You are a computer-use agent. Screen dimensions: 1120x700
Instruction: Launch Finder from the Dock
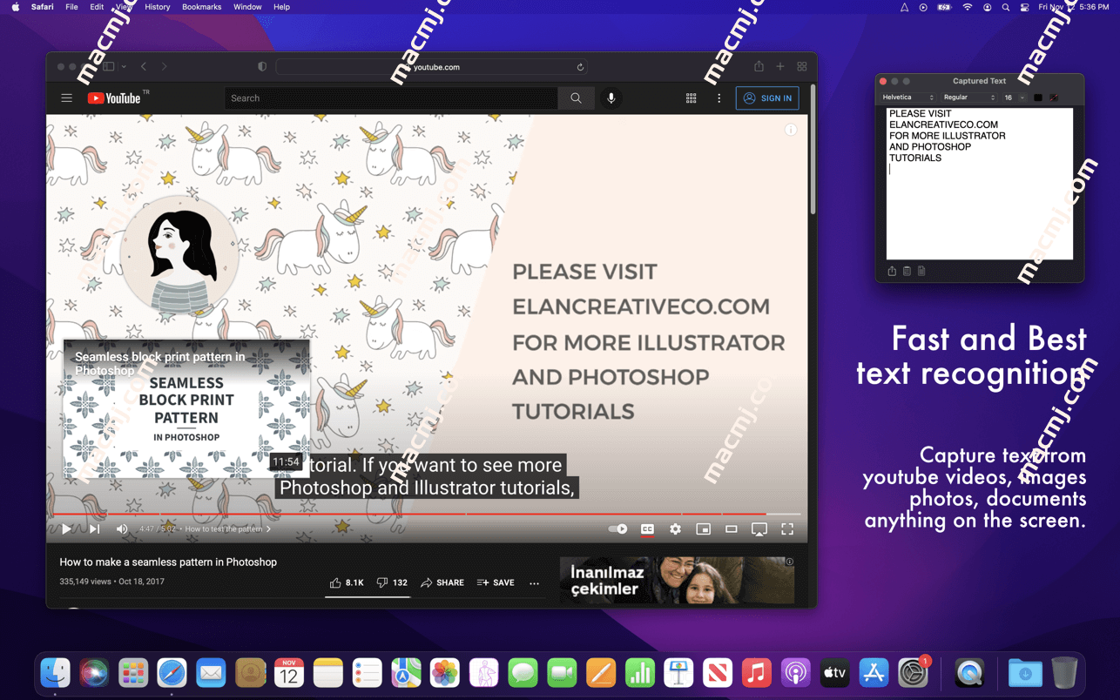[56, 673]
